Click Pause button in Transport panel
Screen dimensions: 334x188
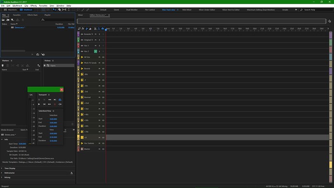(x=45, y=99)
